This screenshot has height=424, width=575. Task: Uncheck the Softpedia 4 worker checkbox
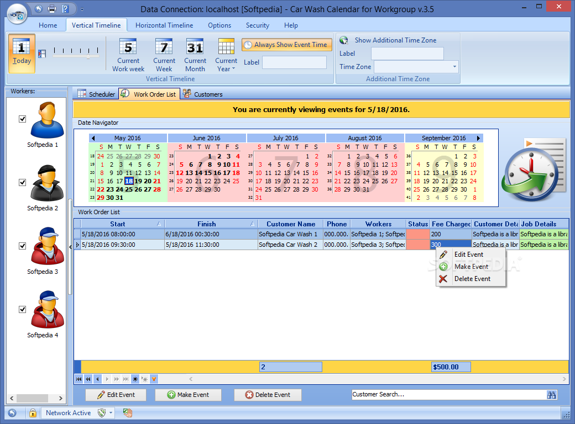coord(22,309)
